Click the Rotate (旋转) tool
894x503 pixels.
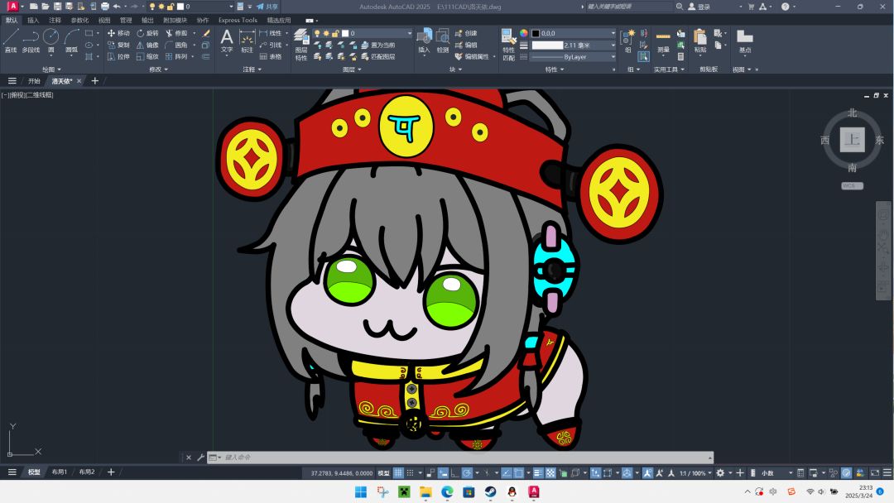147,33
